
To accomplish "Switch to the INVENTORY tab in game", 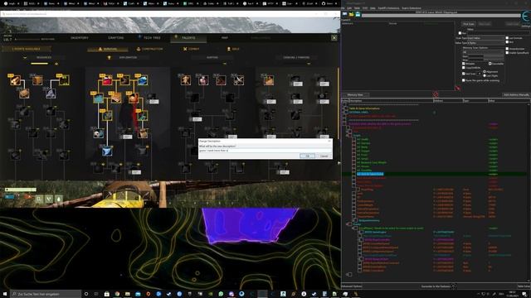I will pos(80,38).
